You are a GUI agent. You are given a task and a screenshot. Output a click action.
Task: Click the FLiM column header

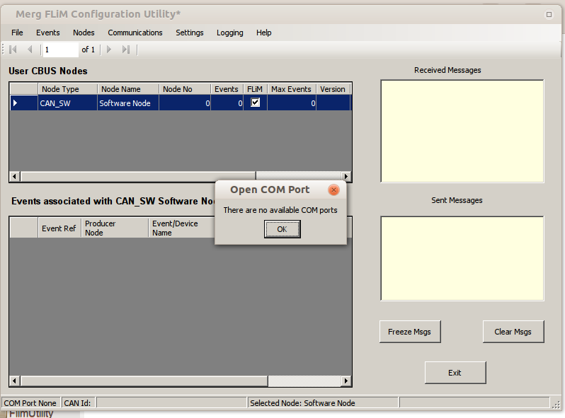tap(255, 89)
